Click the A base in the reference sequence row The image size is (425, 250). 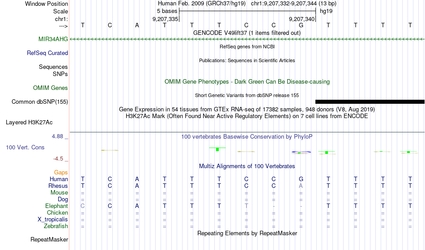tap(137, 25)
